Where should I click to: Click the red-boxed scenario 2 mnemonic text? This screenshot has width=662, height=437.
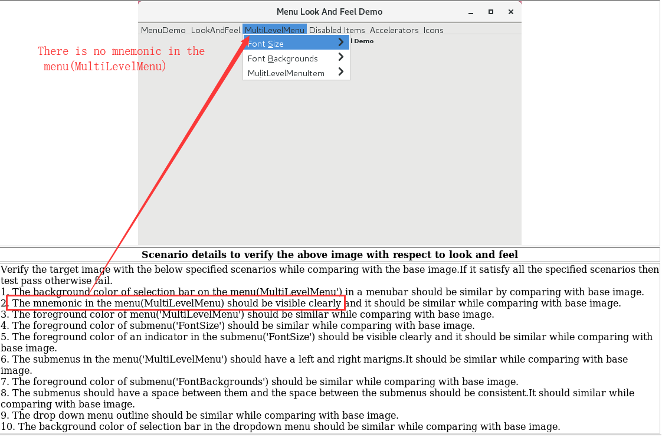pyautogui.click(x=176, y=304)
